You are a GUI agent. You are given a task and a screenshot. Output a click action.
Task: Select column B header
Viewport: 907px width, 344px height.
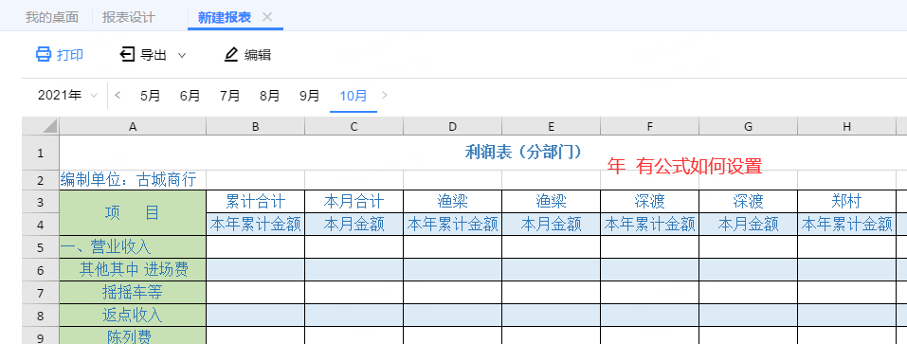[256, 127]
